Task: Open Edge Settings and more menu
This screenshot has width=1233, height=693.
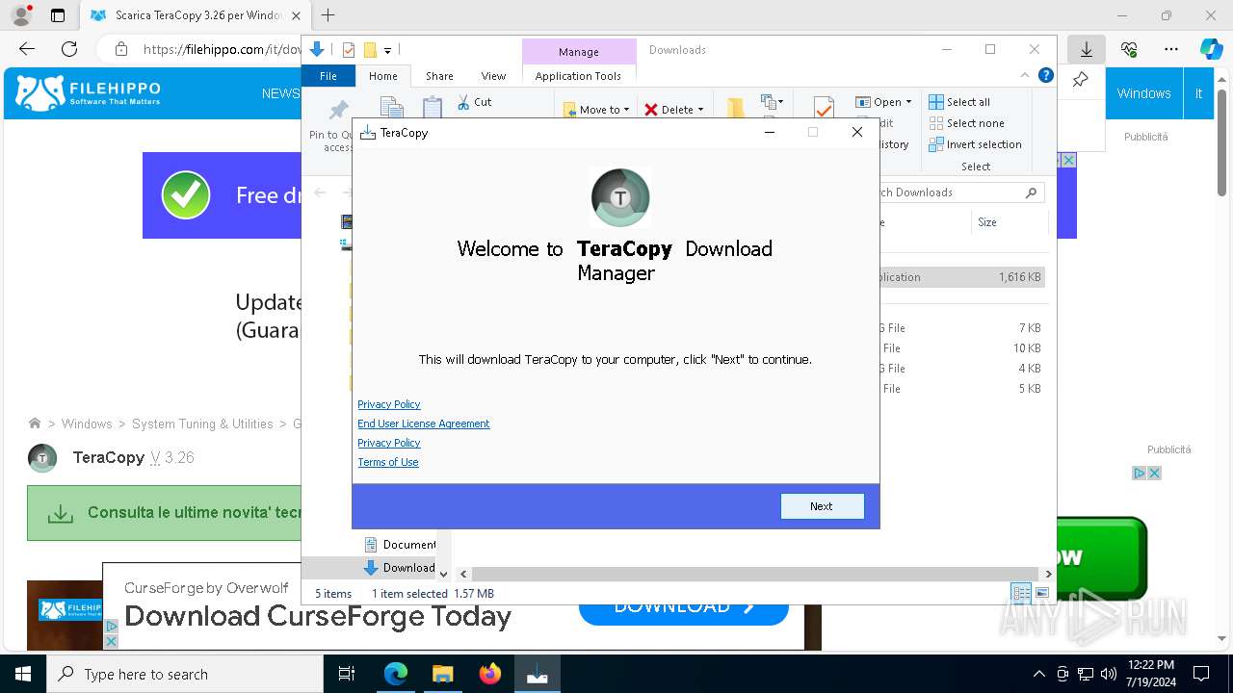Action: (1171, 49)
